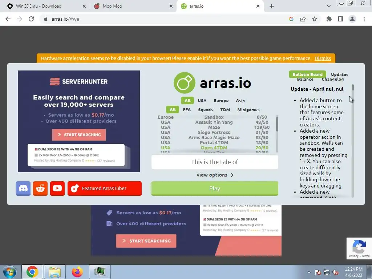The width and height of the screenshot is (372, 279).
Task: Click the arras.io logo icon
Action: [x=185, y=83]
